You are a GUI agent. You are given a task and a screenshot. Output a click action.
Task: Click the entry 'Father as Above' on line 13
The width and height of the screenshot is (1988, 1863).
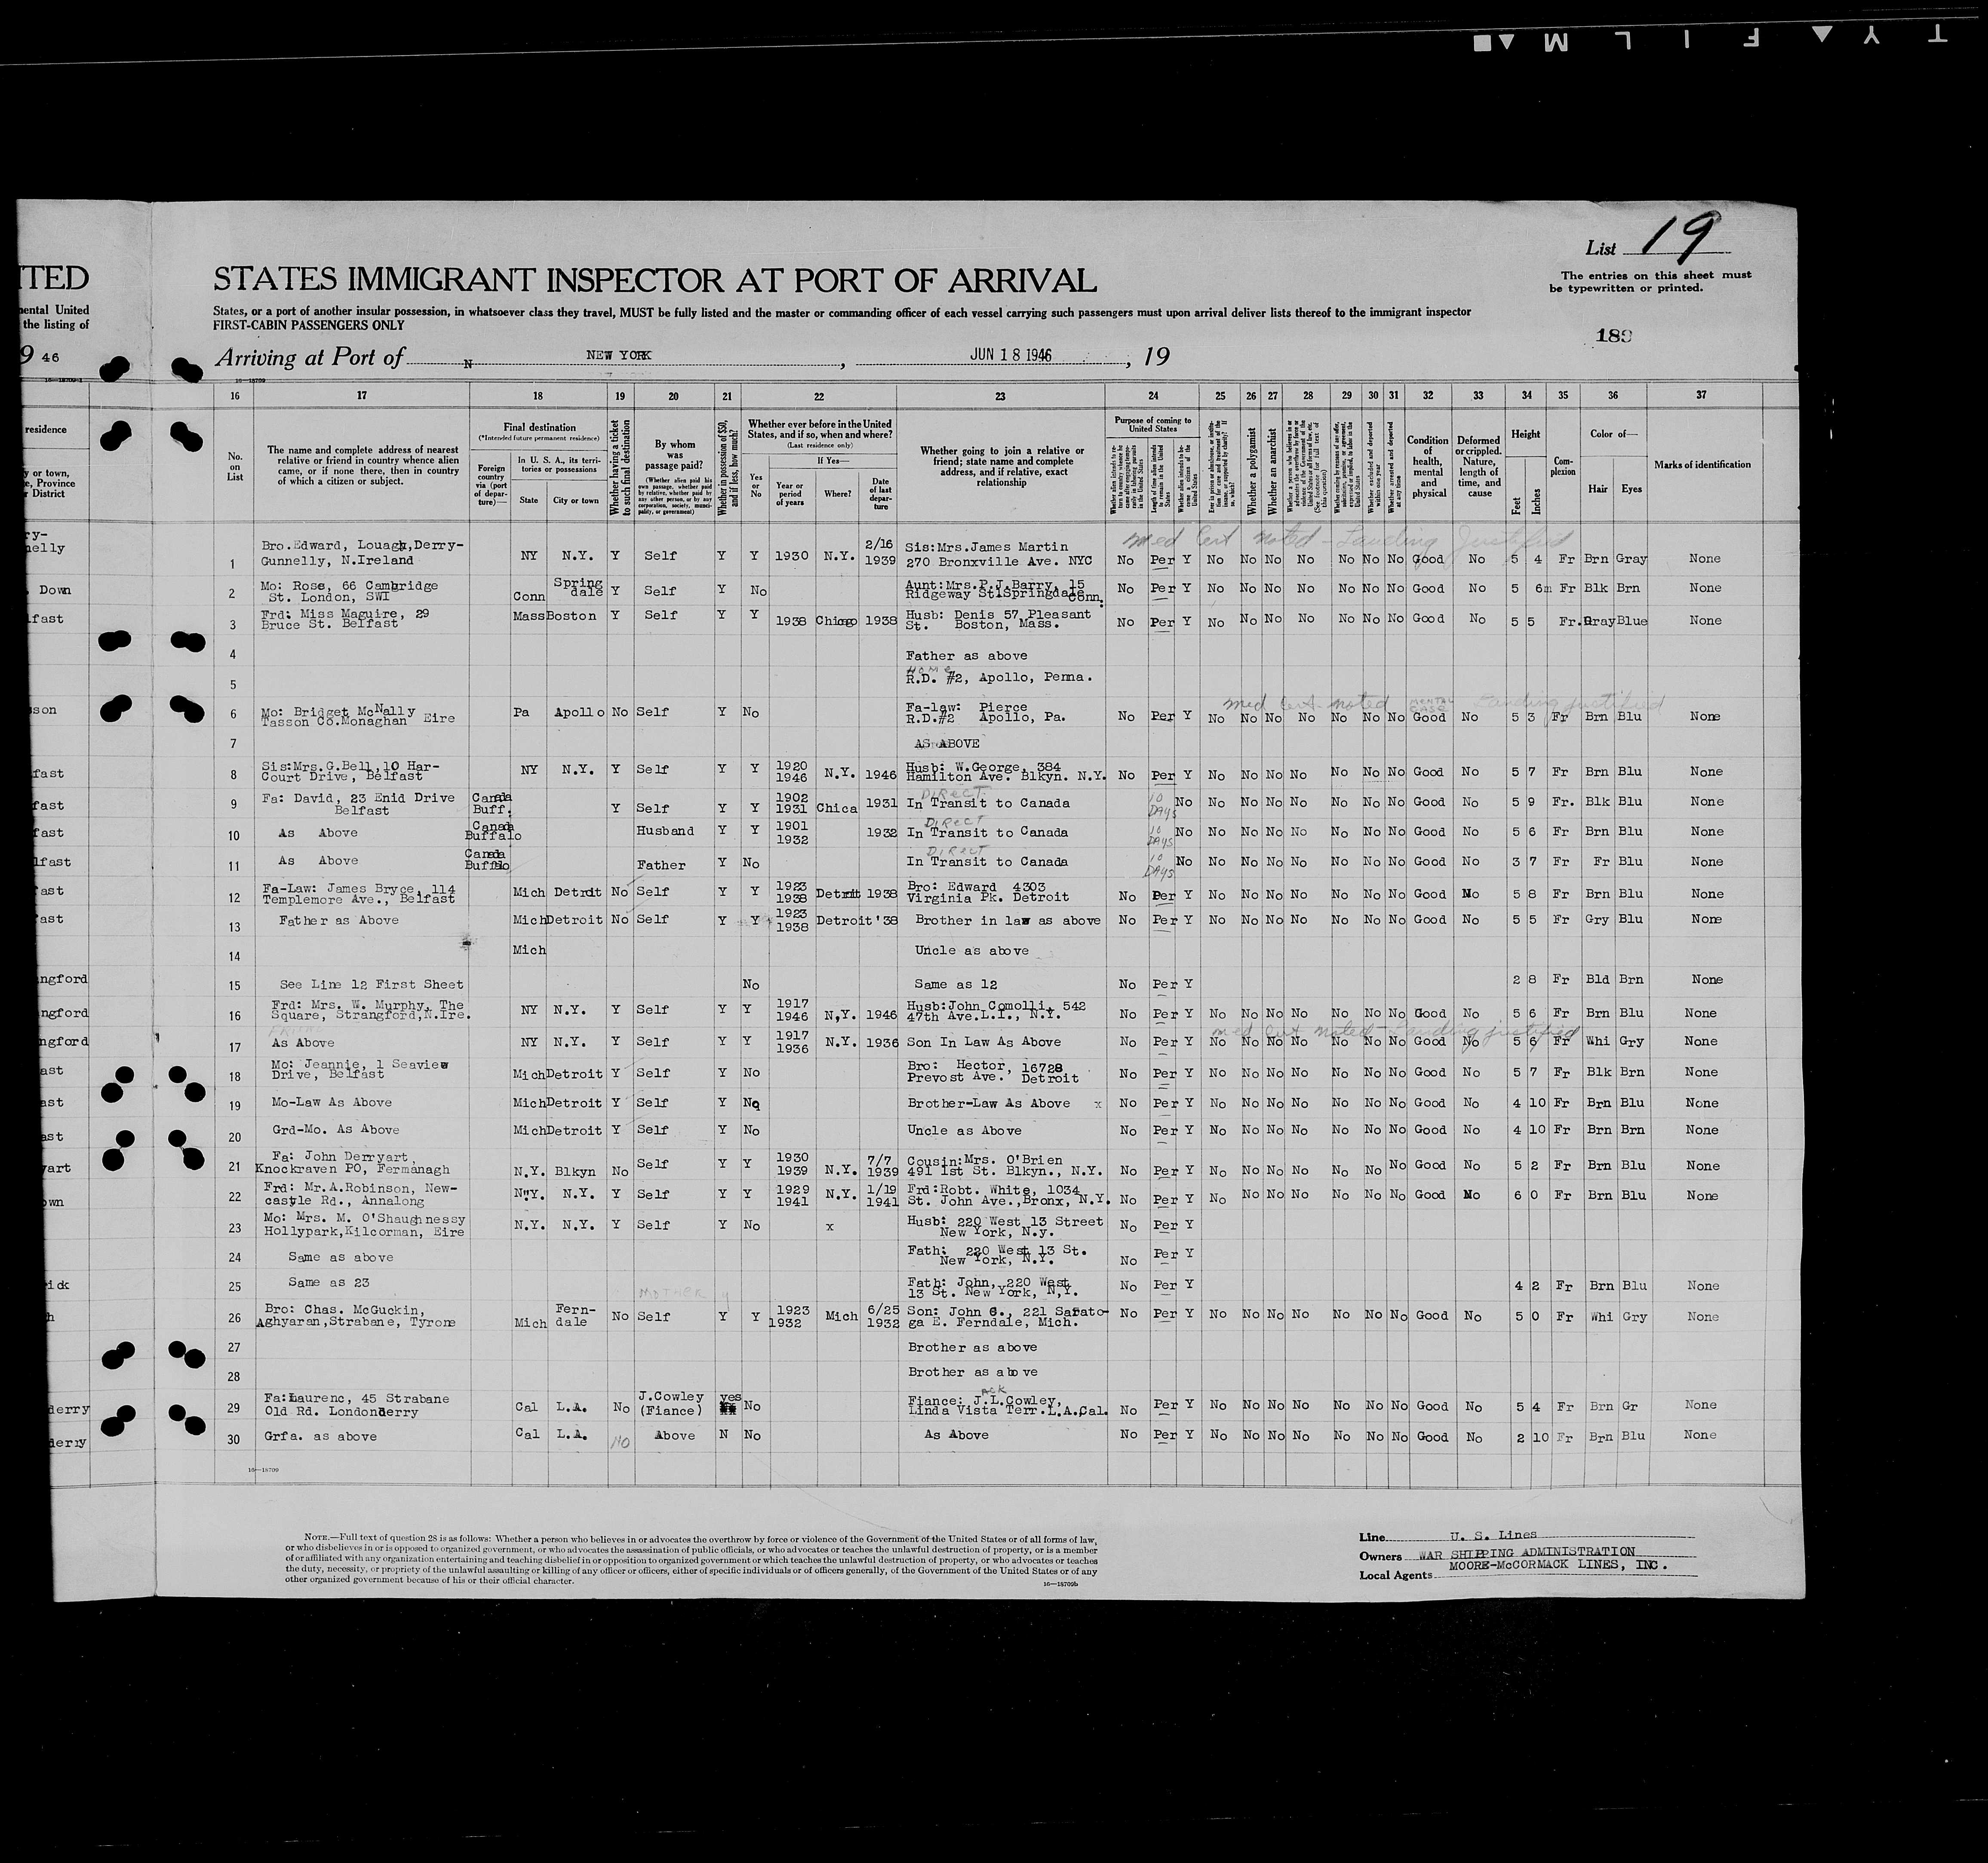click(339, 920)
